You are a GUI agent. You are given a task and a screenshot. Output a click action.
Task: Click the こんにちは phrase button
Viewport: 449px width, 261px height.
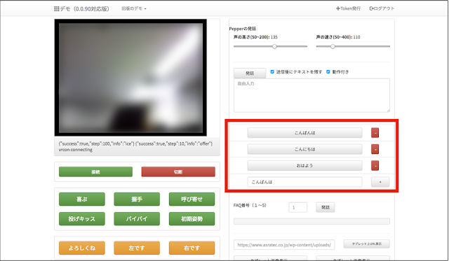(304, 149)
